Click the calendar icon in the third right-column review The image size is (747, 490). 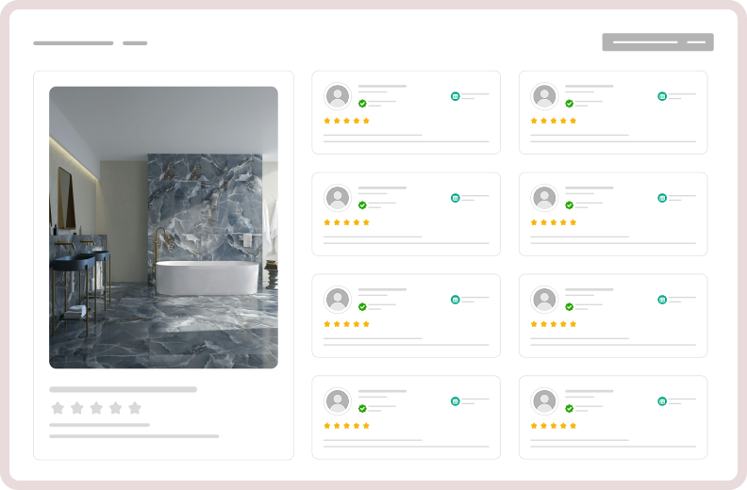click(x=662, y=300)
